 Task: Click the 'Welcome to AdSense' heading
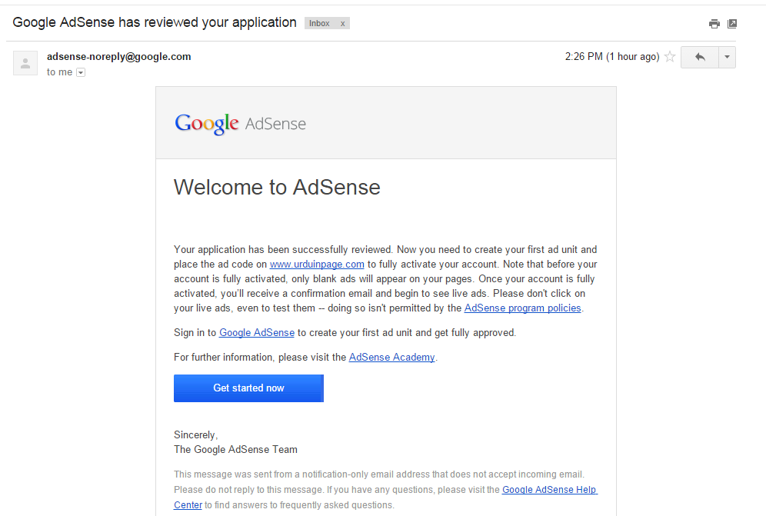coord(277,187)
